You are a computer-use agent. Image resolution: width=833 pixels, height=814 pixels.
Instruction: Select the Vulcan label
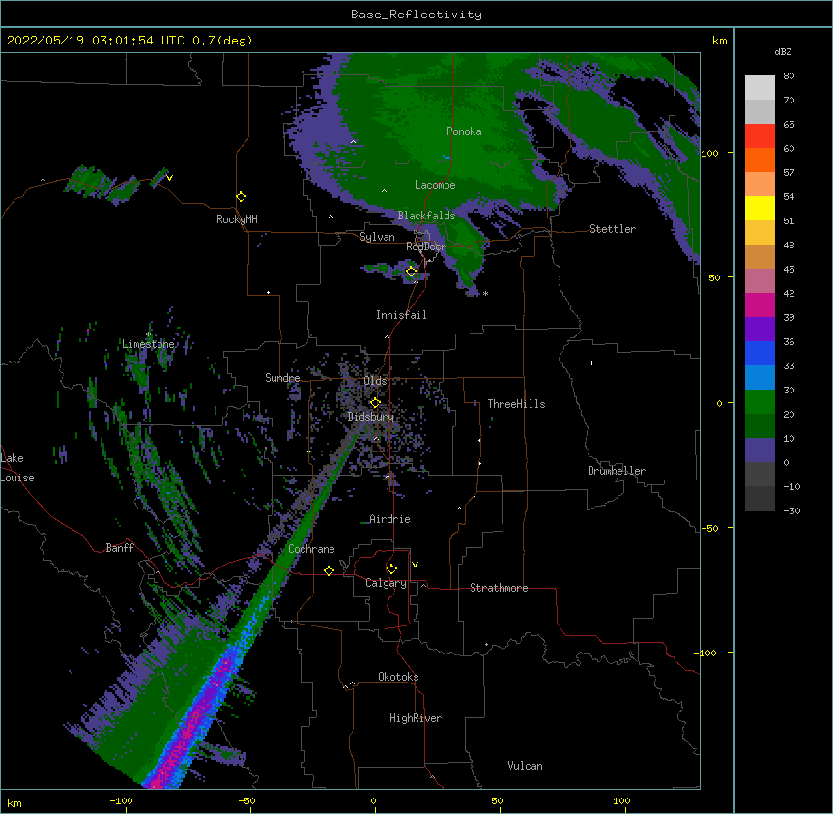525,766
